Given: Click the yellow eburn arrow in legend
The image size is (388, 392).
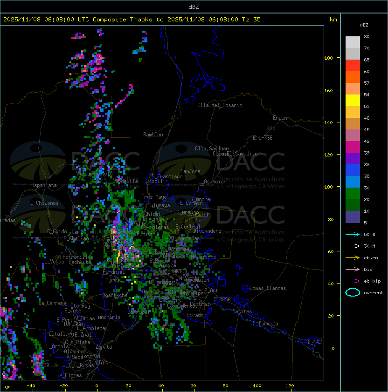Looking at the screenshot, I should (x=353, y=258).
